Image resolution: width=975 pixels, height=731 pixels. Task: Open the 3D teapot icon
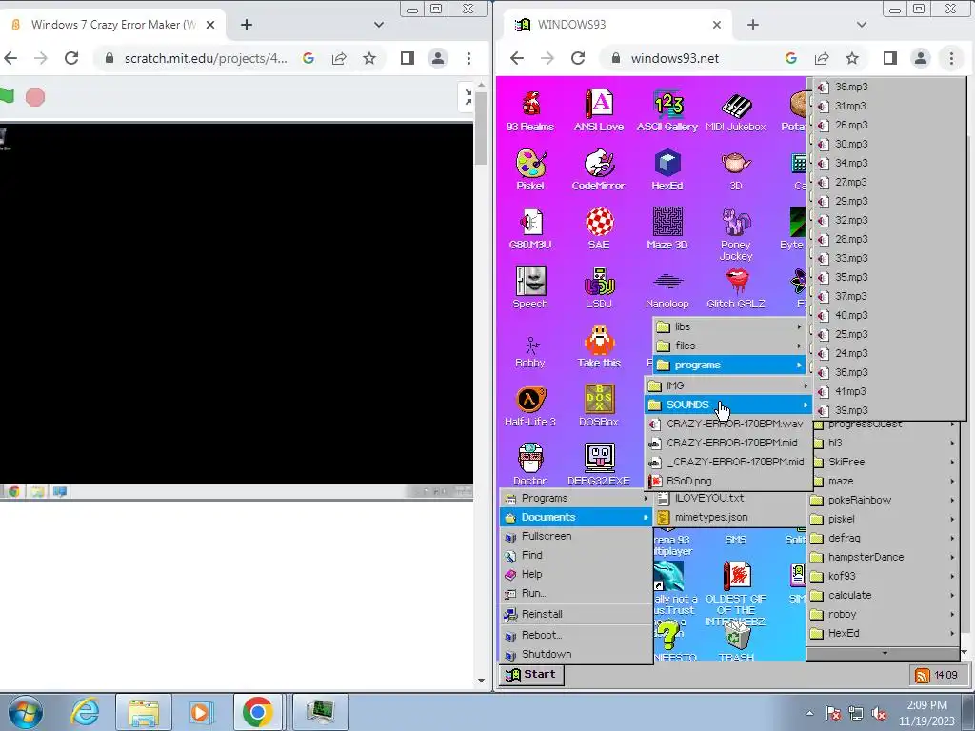point(736,169)
